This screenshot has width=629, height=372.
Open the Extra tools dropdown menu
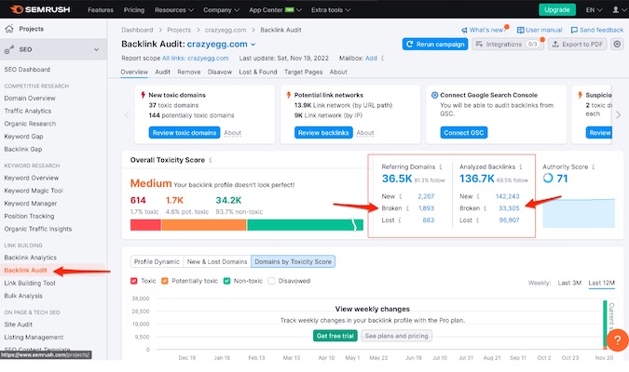[x=331, y=10]
